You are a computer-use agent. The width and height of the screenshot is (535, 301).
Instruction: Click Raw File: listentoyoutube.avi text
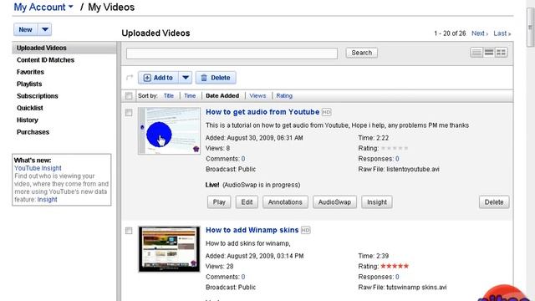399,169
